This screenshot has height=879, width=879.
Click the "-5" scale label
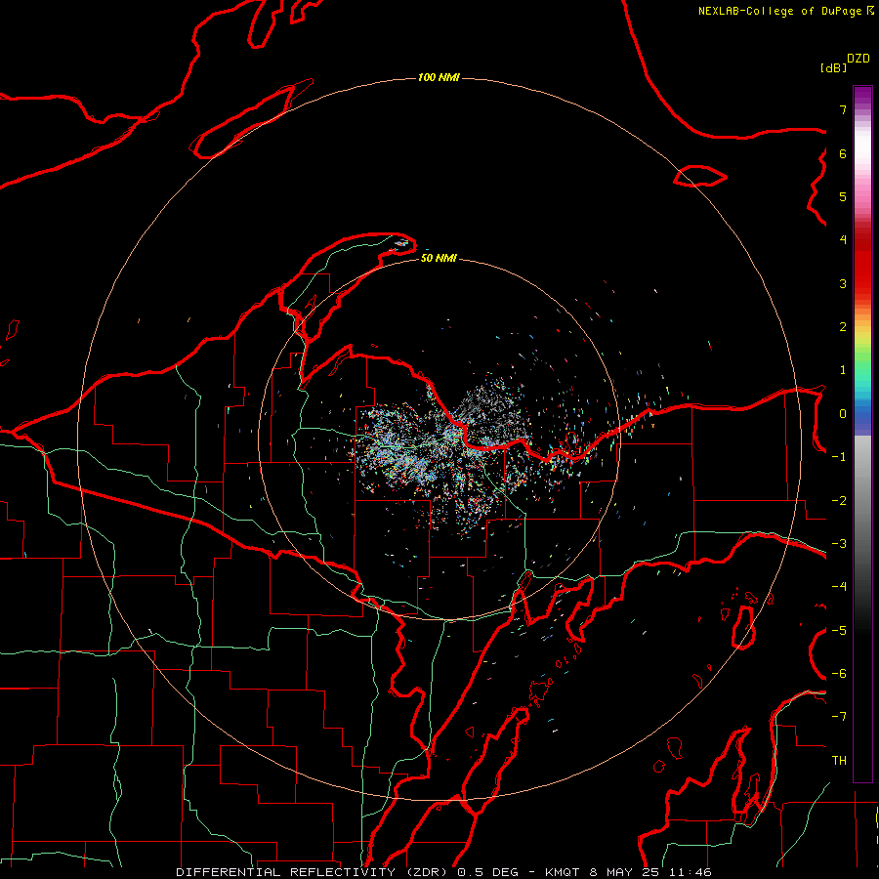[x=839, y=631]
